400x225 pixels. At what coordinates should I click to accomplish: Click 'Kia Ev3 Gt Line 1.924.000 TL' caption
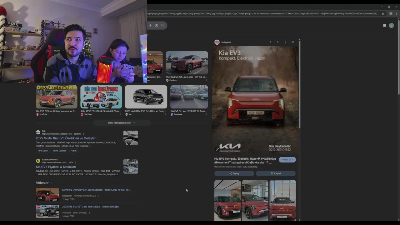[x=189, y=111]
